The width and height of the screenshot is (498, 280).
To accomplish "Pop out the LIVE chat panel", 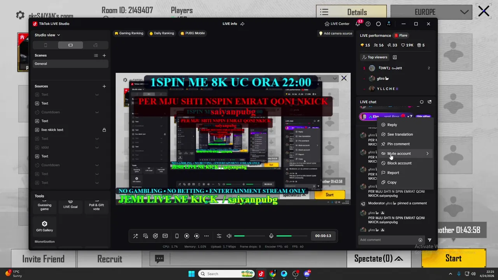I will [430, 102].
